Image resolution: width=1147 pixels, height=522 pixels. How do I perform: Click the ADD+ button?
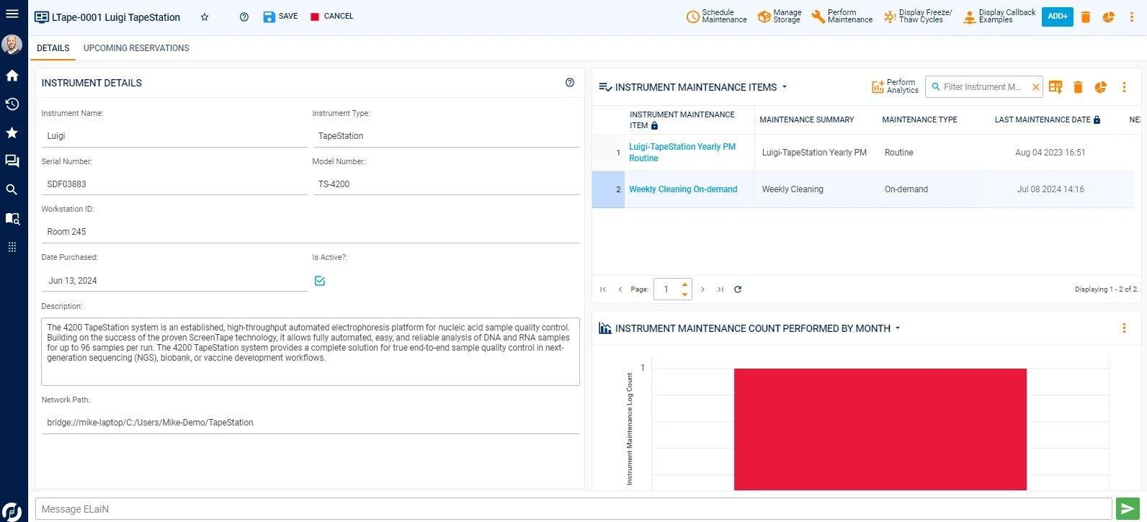1058,17
